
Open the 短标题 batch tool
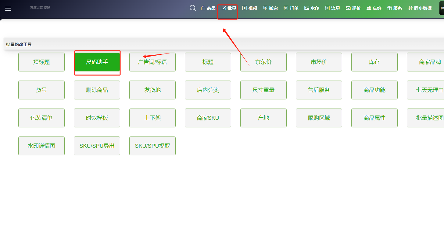pyautogui.click(x=41, y=62)
